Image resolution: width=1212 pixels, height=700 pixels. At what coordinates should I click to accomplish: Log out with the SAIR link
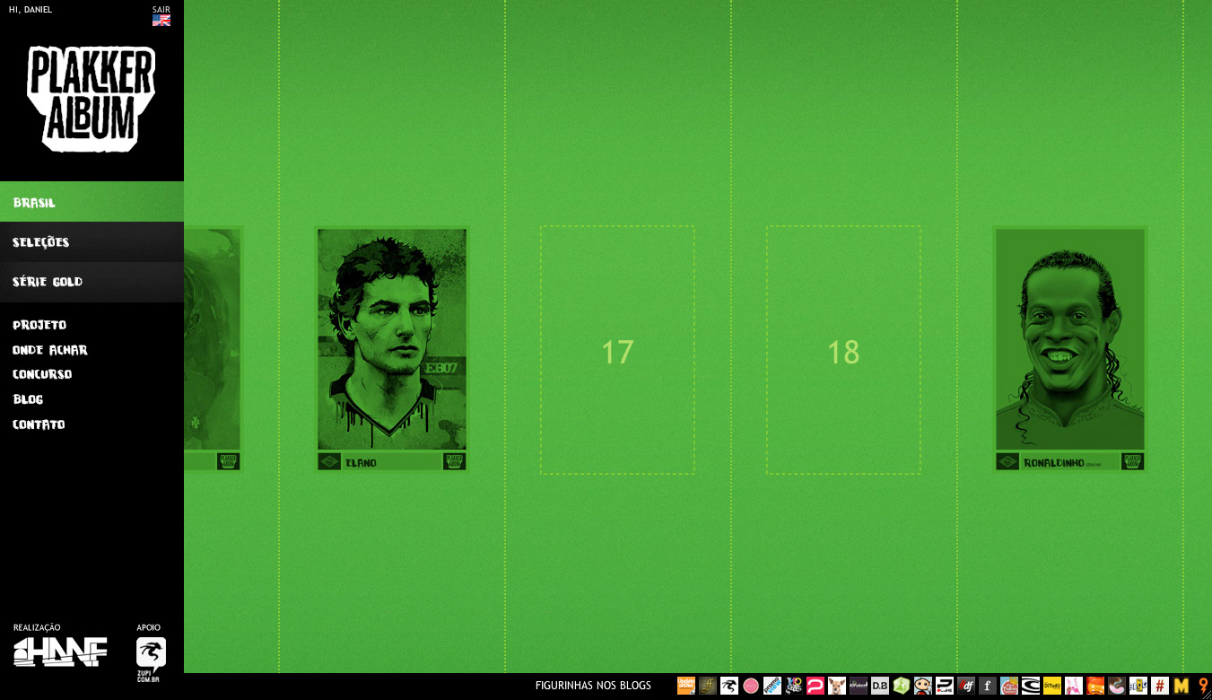(161, 9)
